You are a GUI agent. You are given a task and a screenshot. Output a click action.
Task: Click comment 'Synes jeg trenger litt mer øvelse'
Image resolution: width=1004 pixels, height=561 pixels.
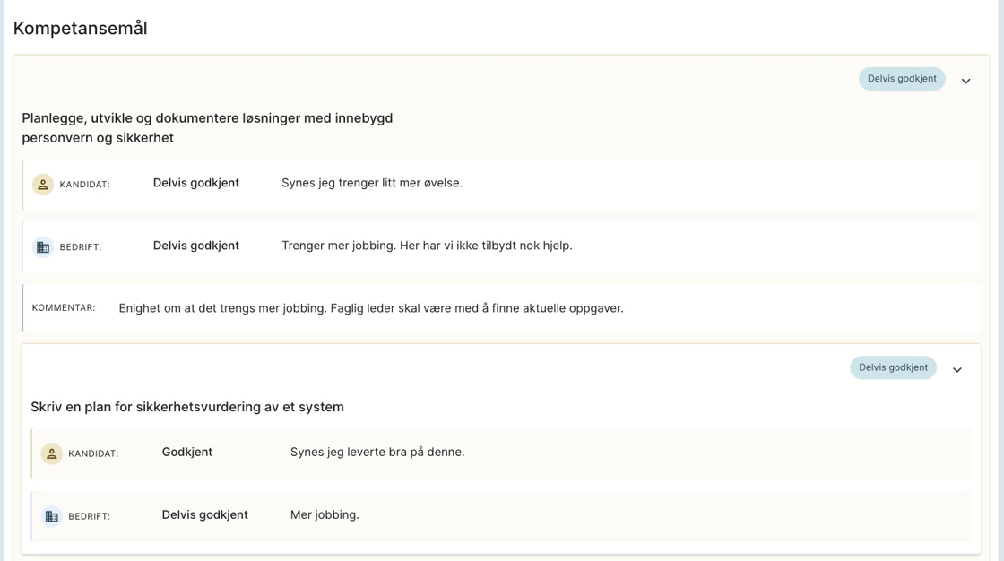pos(371,183)
